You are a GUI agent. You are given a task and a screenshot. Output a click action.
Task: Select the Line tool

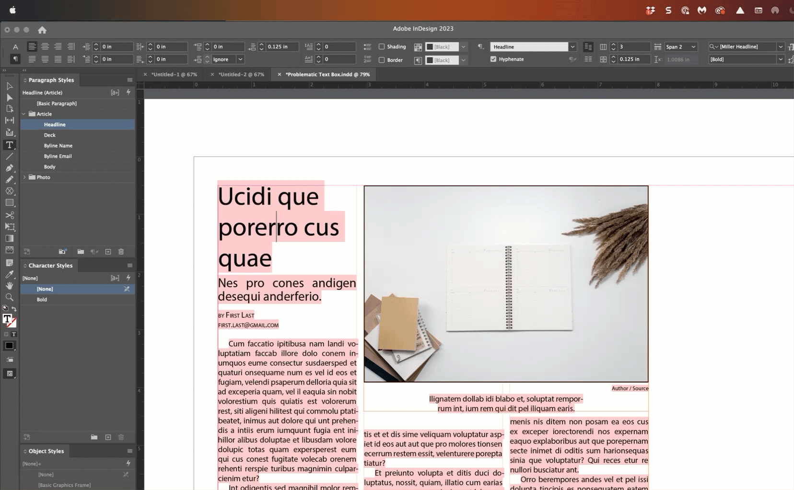9,156
